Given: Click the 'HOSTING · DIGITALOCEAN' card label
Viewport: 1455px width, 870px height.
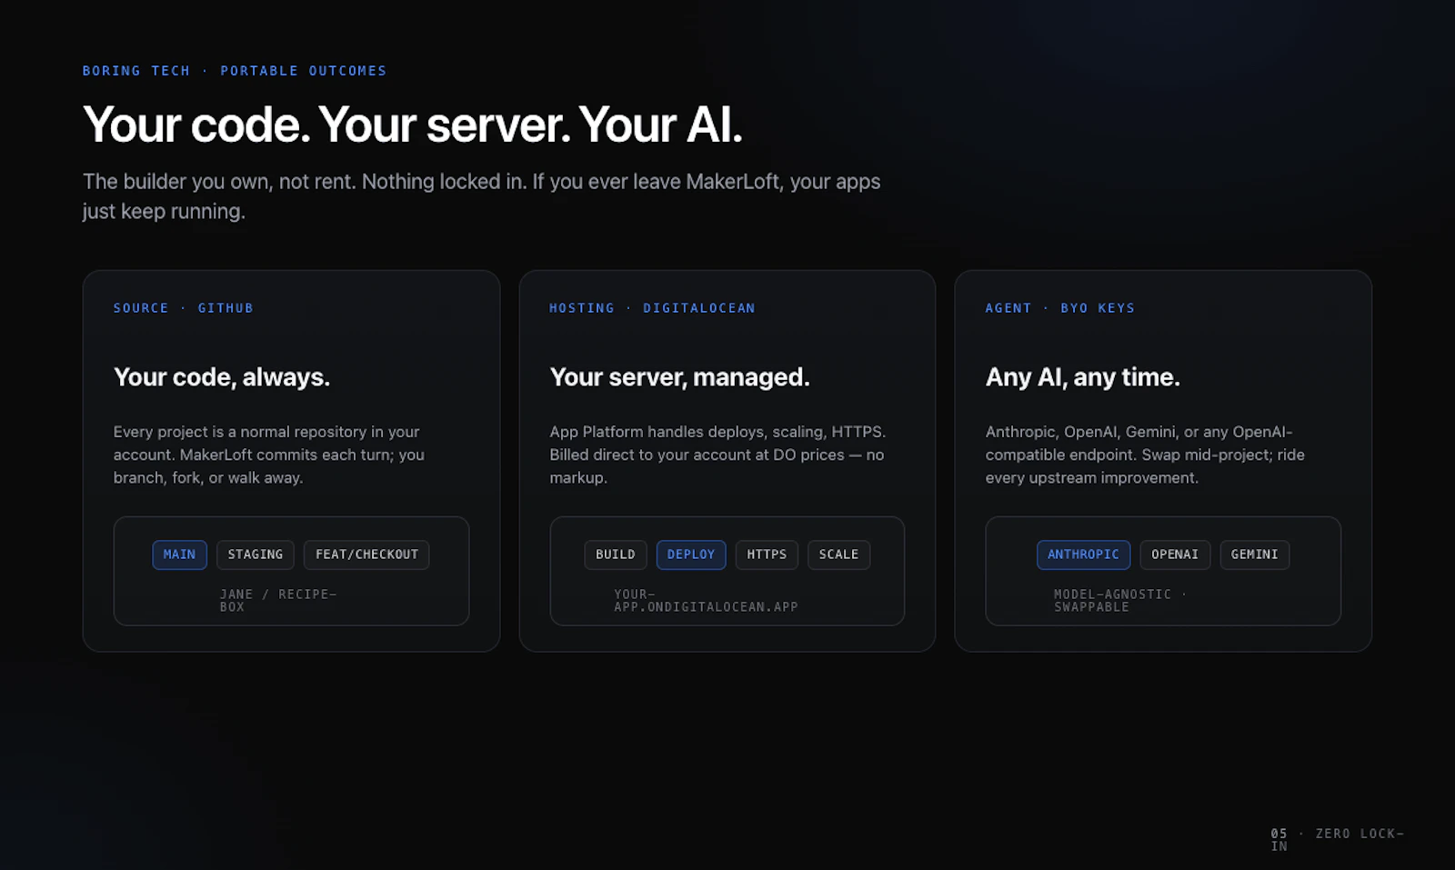Looking at the screenshot, I should pyautogui.click(x=652, y=308).
